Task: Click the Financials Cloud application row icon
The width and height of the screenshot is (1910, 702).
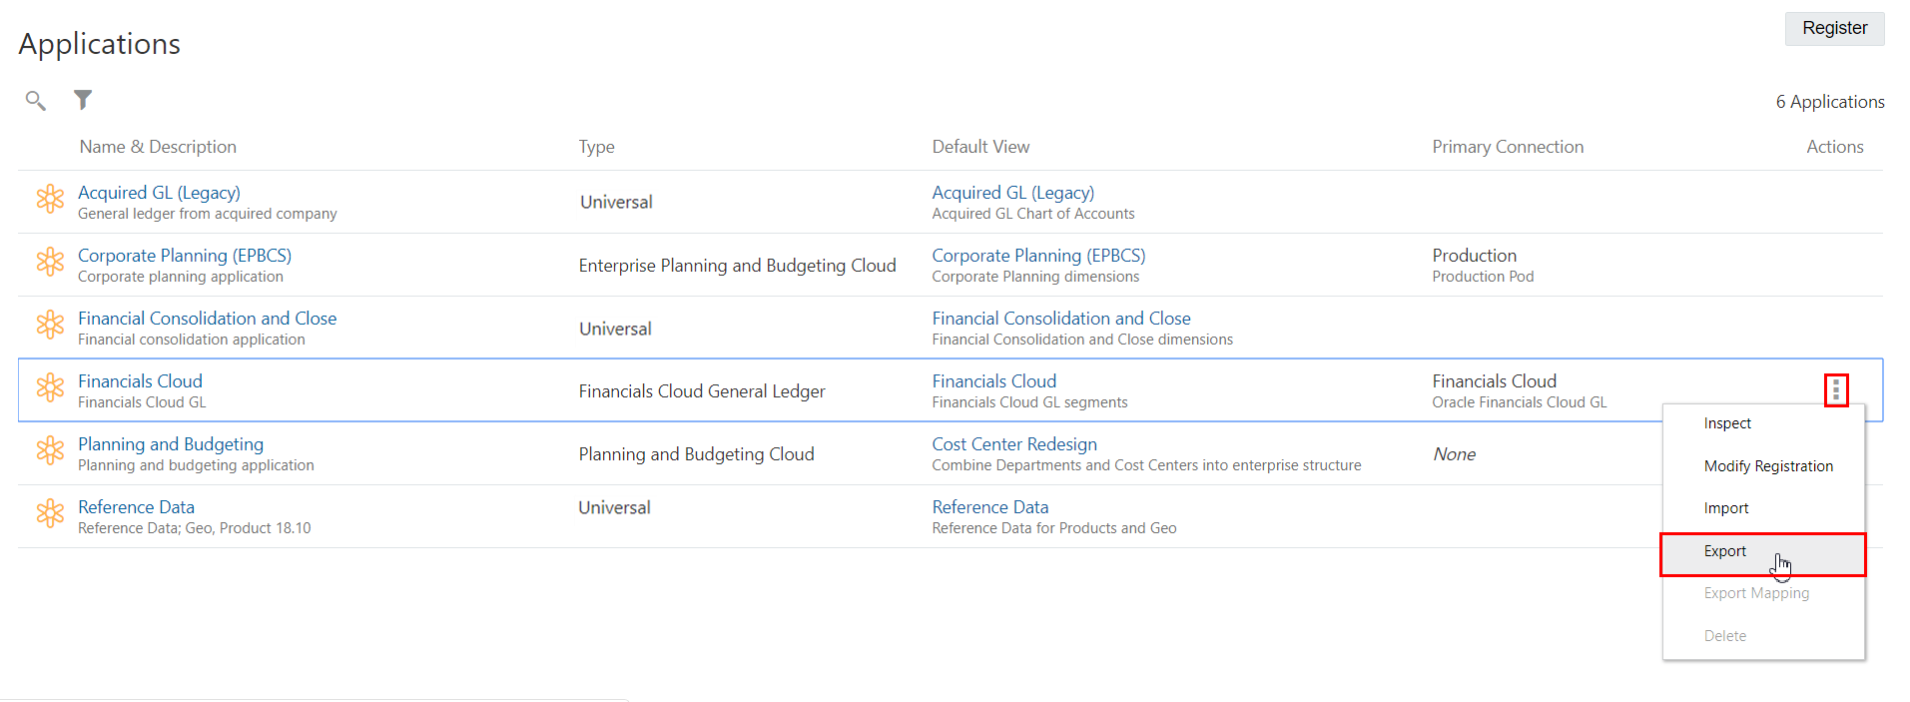Action: coord(50,387)
